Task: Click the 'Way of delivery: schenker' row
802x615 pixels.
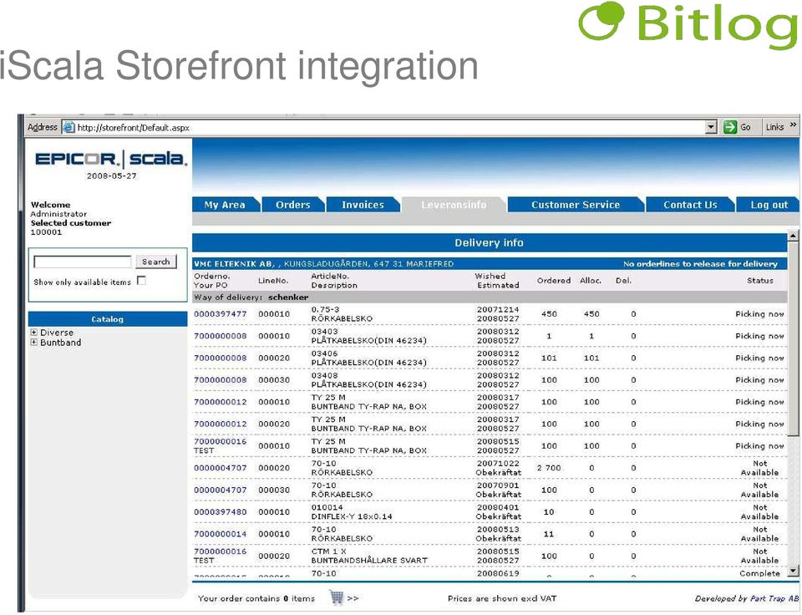Action: (490, 297)
